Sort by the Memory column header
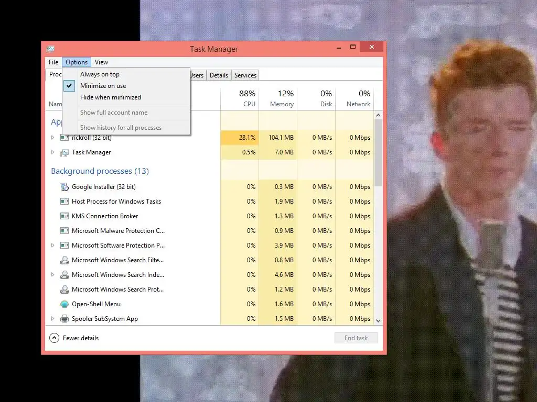537x402 pixels. coord(278,98)
